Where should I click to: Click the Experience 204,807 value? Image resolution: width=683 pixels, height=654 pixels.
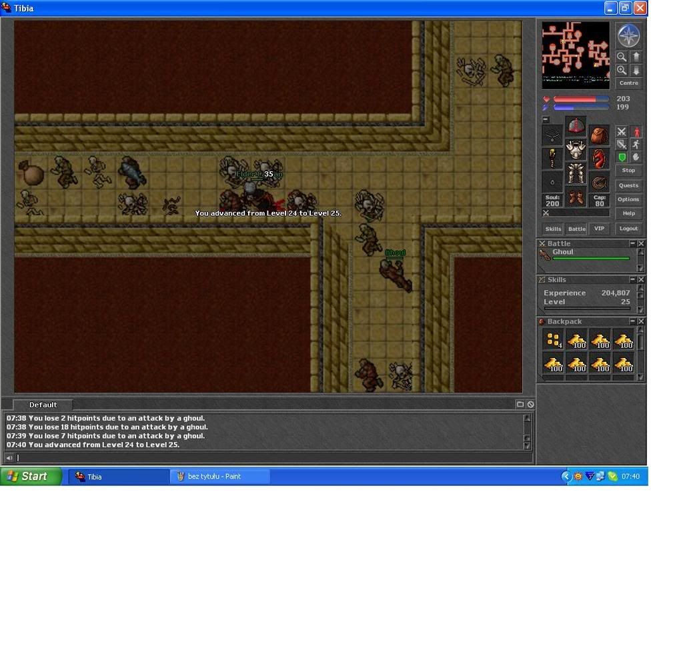click(x=616, y=293)
